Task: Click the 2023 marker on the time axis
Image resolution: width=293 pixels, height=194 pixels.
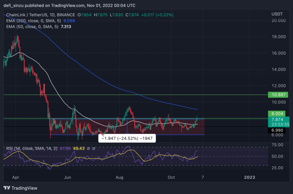Action: tap(249, 177)
